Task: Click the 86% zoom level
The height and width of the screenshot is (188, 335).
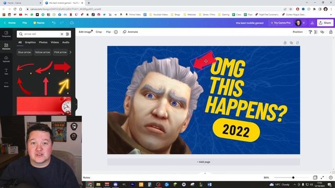Action: click(x=266, y=178)
